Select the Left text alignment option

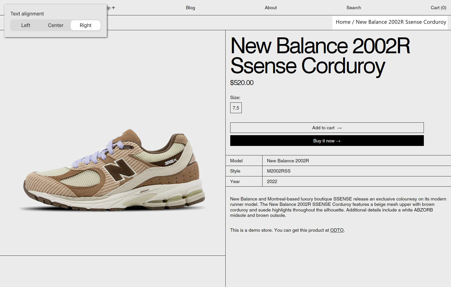click(26, 25)
